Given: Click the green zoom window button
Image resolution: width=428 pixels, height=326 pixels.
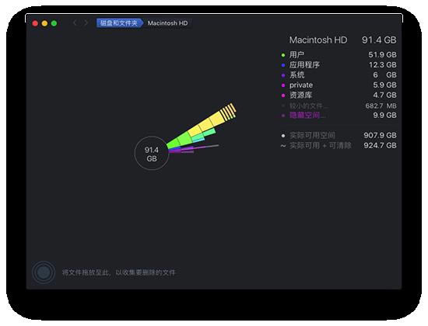Looking at the screenshot, I should coord(54,23).
